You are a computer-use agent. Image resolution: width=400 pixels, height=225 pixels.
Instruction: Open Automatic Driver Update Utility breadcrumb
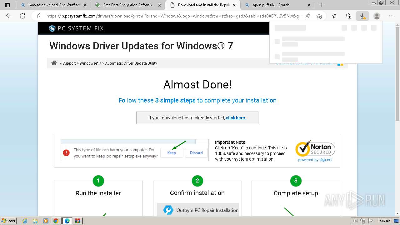pyautogui.click(x=131, y=63)
